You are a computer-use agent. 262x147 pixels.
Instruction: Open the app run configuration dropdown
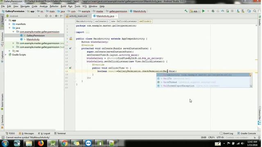195,11
